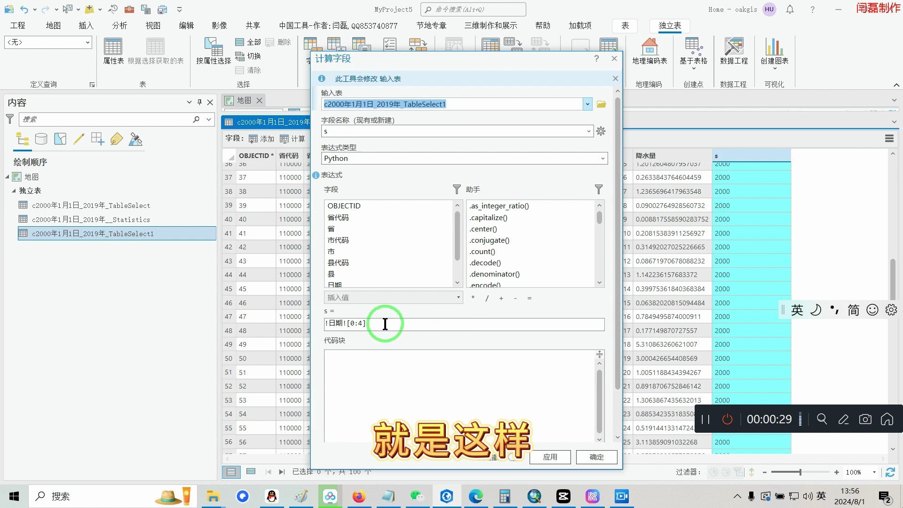
Task: Click the filter icon above the 字段 list
Action: [456, 189]
